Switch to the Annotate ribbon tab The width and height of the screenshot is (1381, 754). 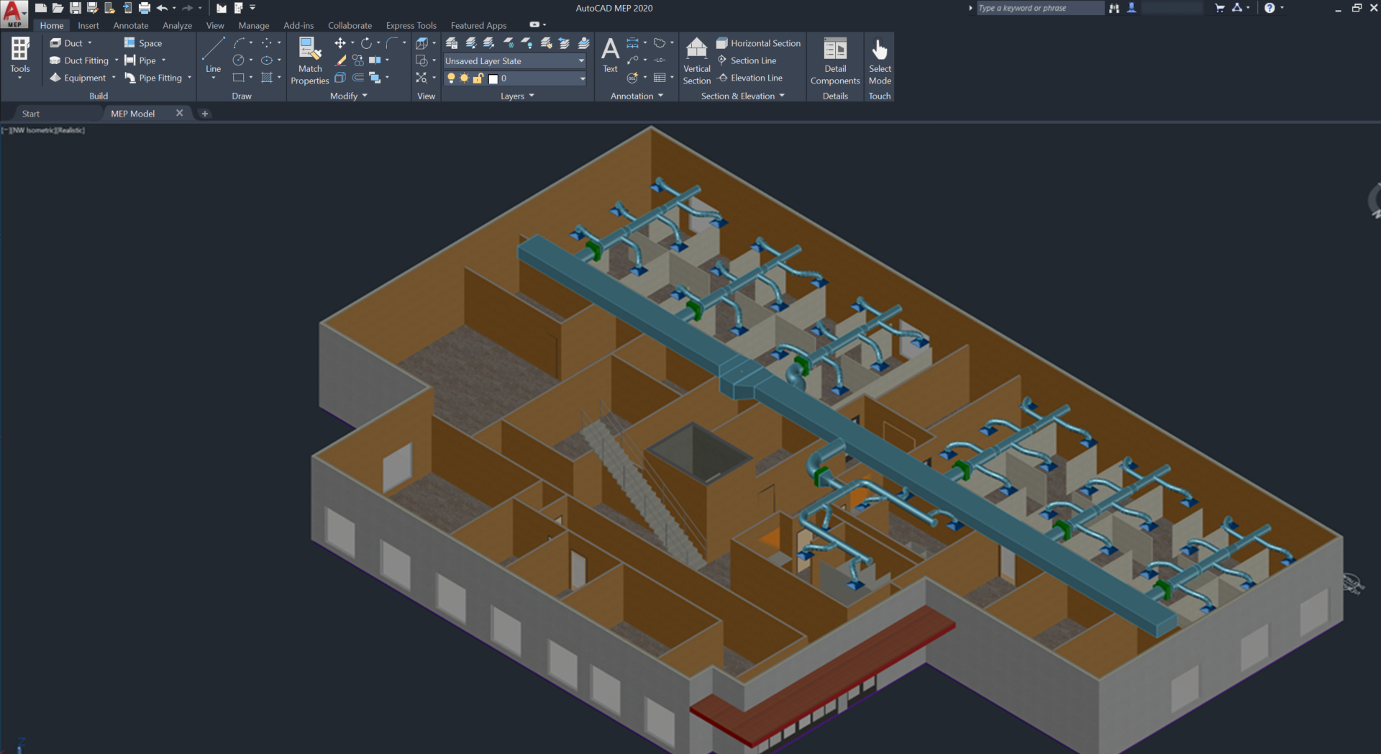pyautogui.click(x=131, y=25)
